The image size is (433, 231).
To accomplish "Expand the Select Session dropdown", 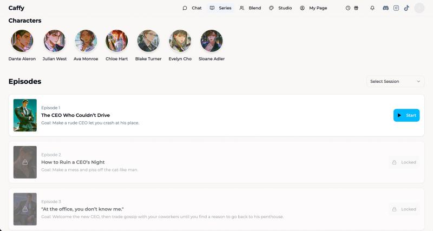I will coord(395,81).
